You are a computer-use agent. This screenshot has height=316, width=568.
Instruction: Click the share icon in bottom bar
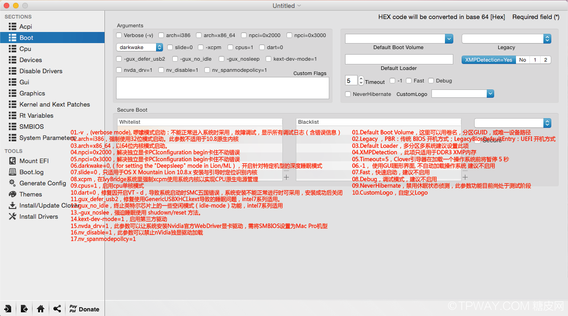tap(57, 309)
